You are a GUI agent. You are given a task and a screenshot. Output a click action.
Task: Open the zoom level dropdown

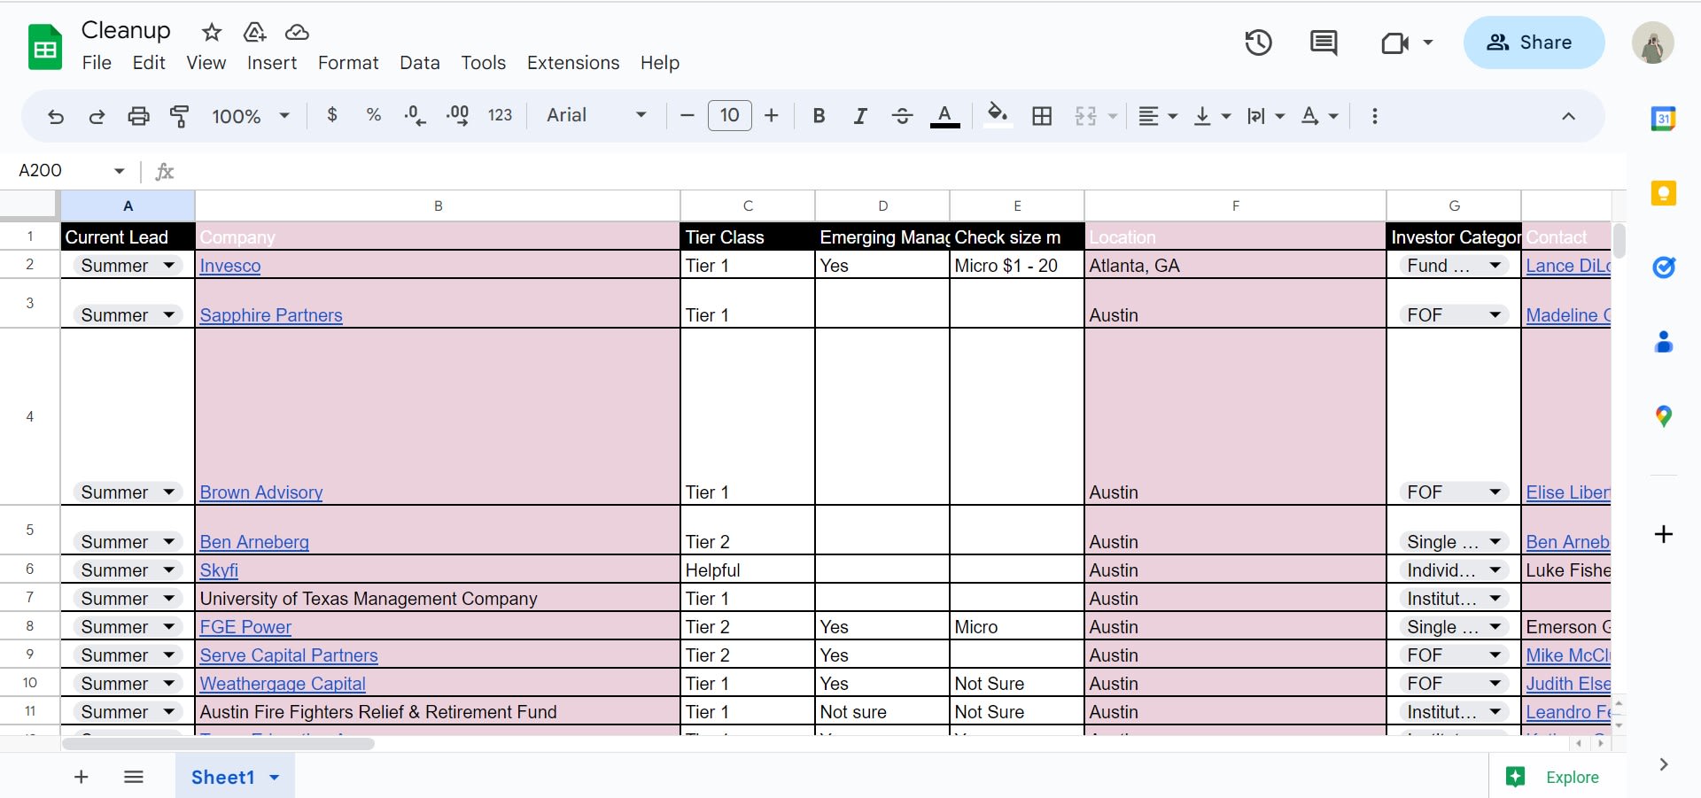point(251,116)
